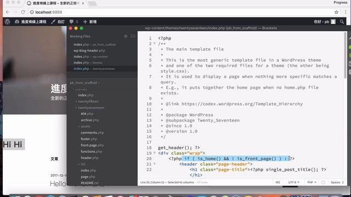Image resolution: width=351 pixels, height=197 pixels.
Task: Click comments bubble icon in admin bar
Action: [71, 22]
